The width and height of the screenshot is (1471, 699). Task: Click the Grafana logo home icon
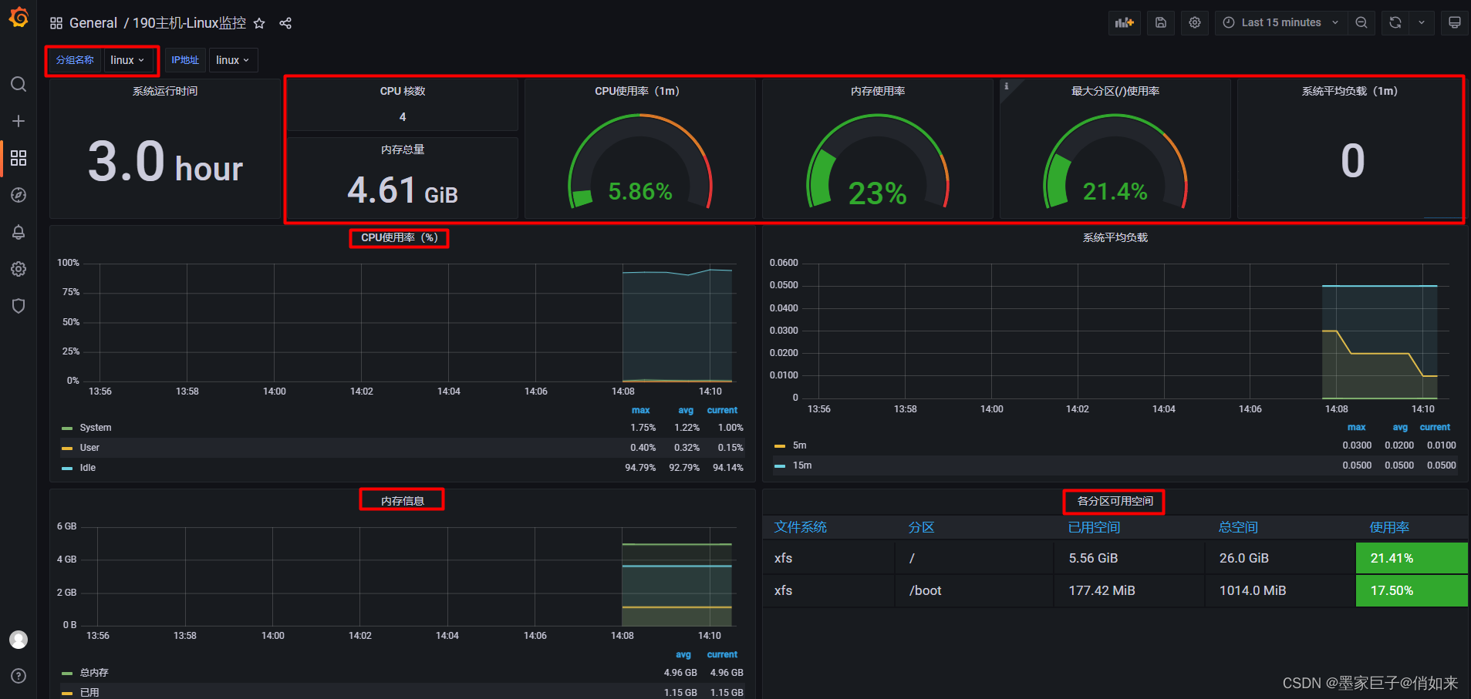19,17
